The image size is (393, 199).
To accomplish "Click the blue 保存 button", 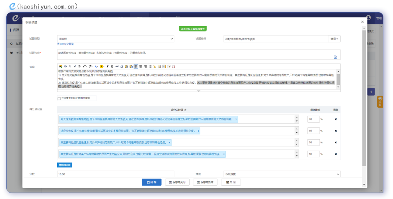I will [152, 182].
